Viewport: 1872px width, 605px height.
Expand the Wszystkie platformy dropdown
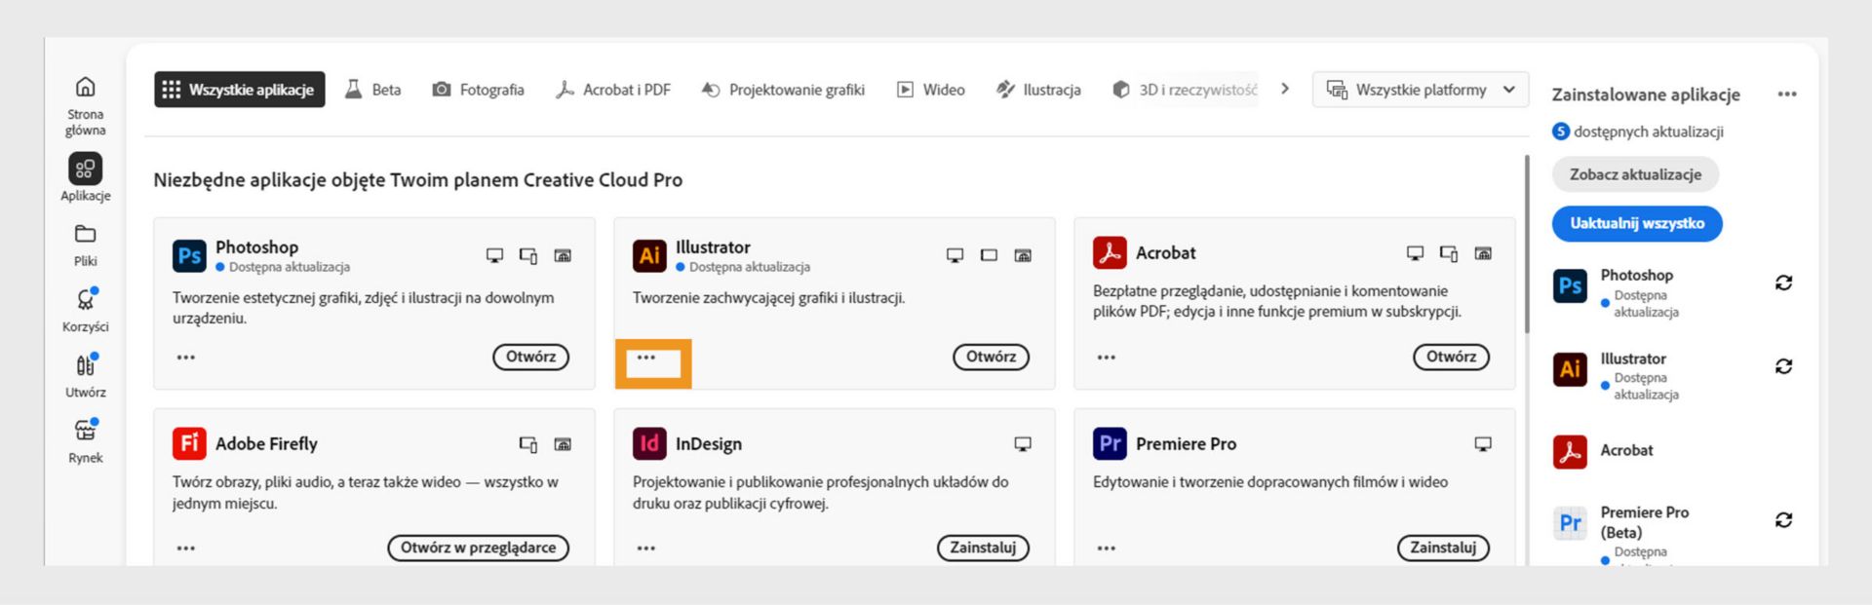coord(1420,90)
